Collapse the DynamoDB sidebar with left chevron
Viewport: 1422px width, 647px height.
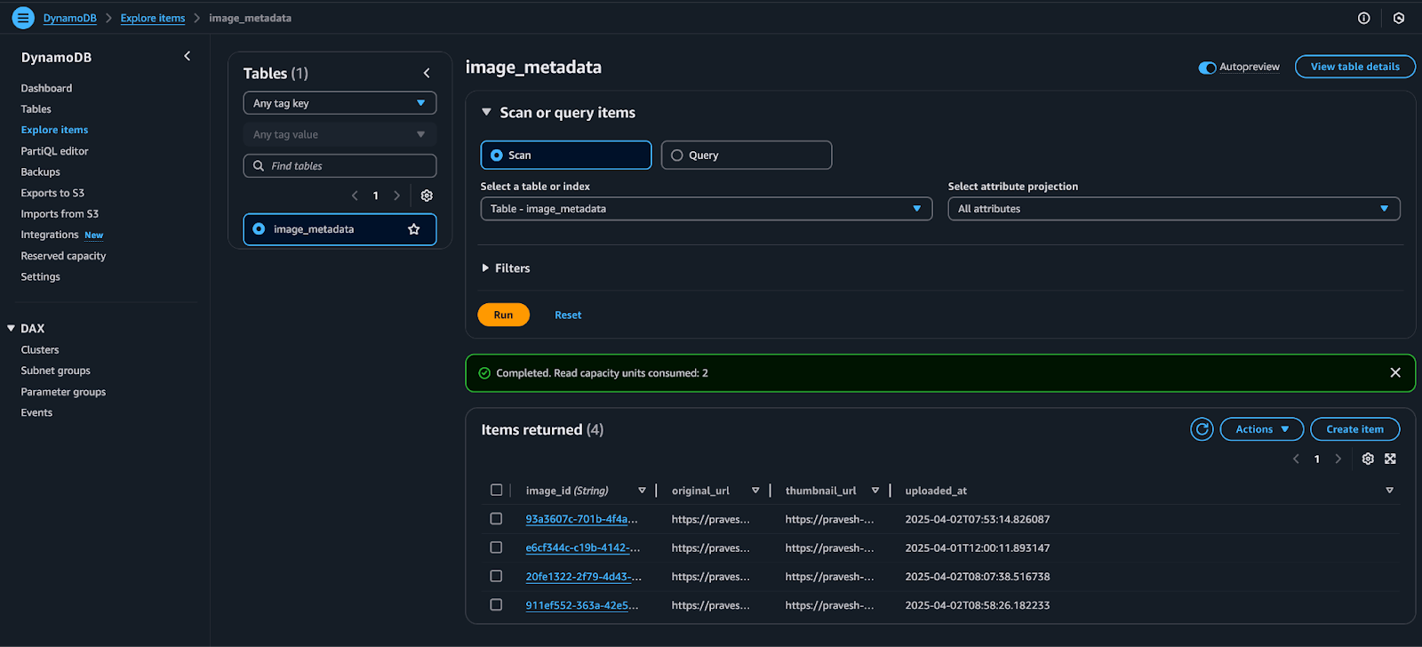(187, 57)
